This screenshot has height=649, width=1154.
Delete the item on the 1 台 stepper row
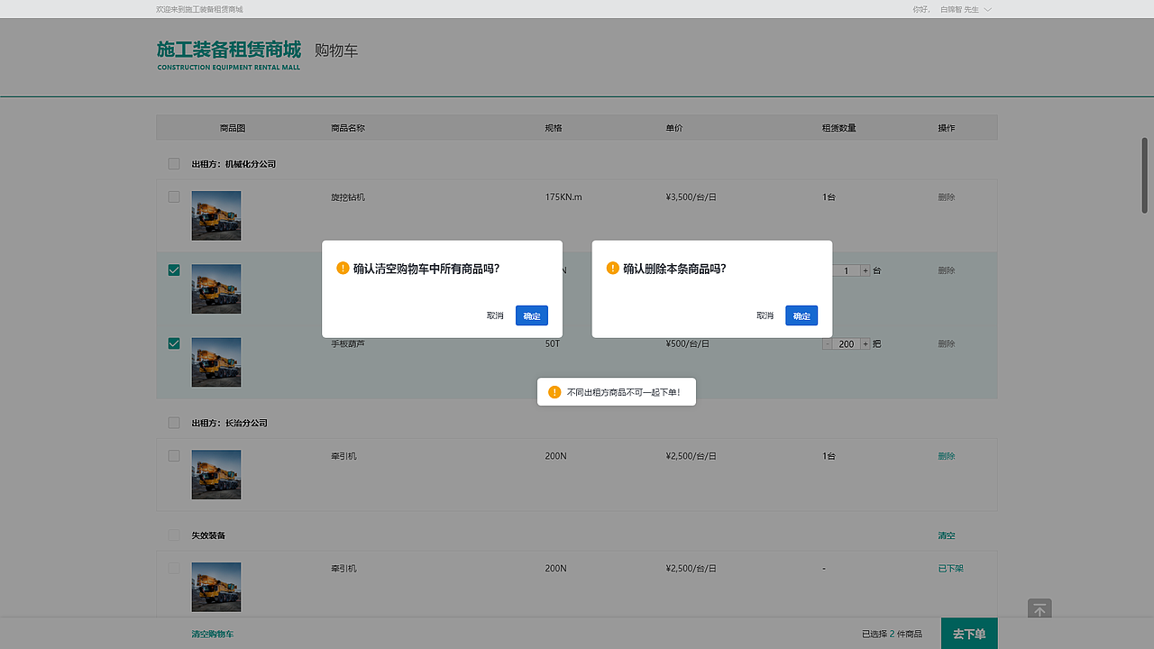pos(946,270)
